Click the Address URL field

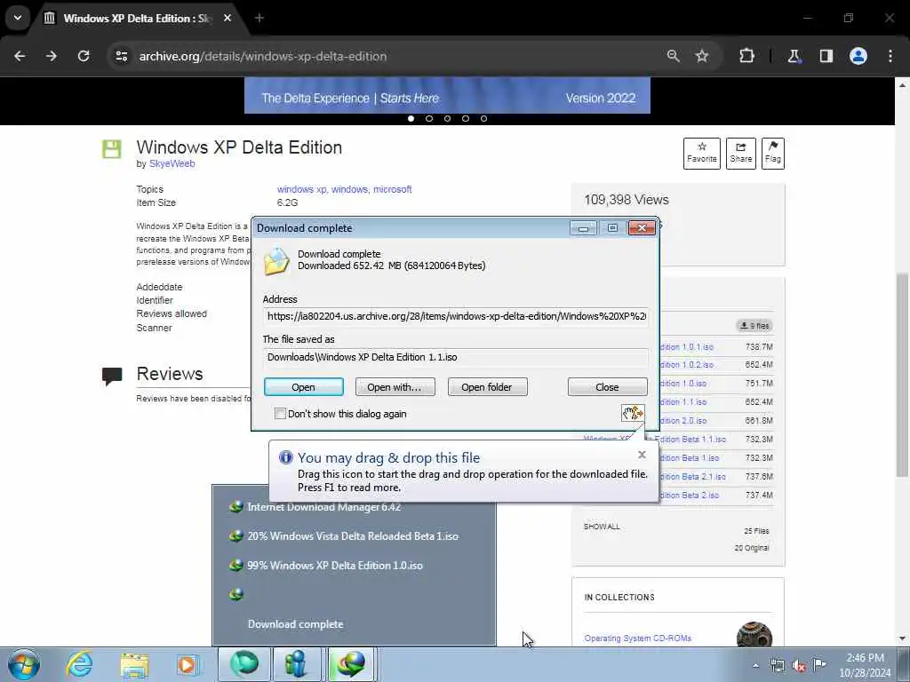click(x=456, y=316)
